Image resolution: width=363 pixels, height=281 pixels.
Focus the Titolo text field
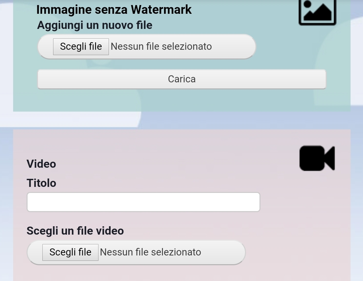144,202
